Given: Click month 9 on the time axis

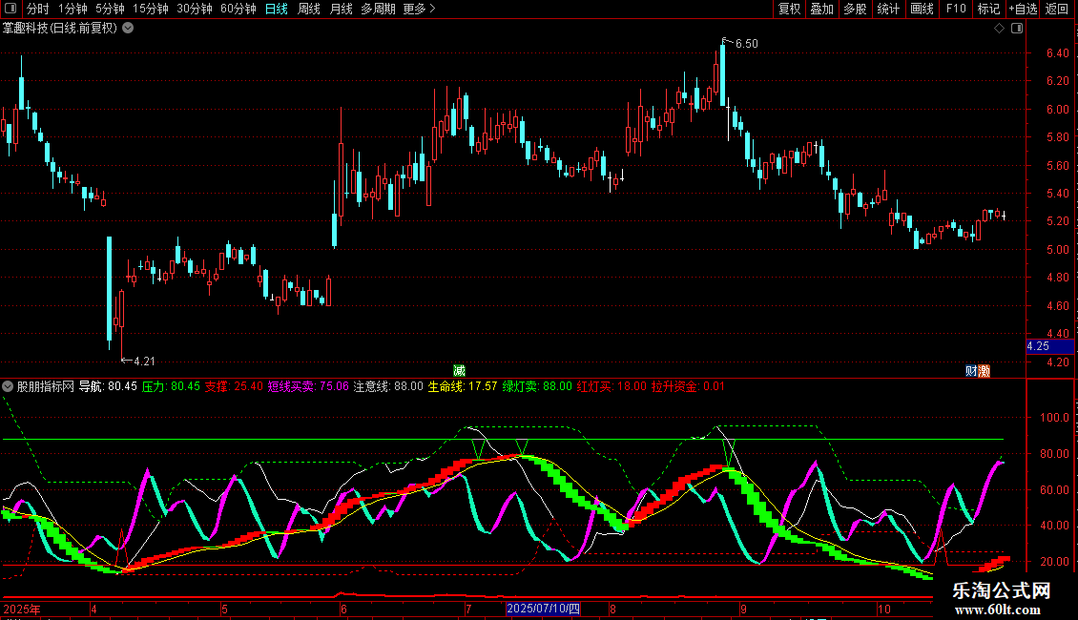Looking at the screenshot, I should coord(743,609).
